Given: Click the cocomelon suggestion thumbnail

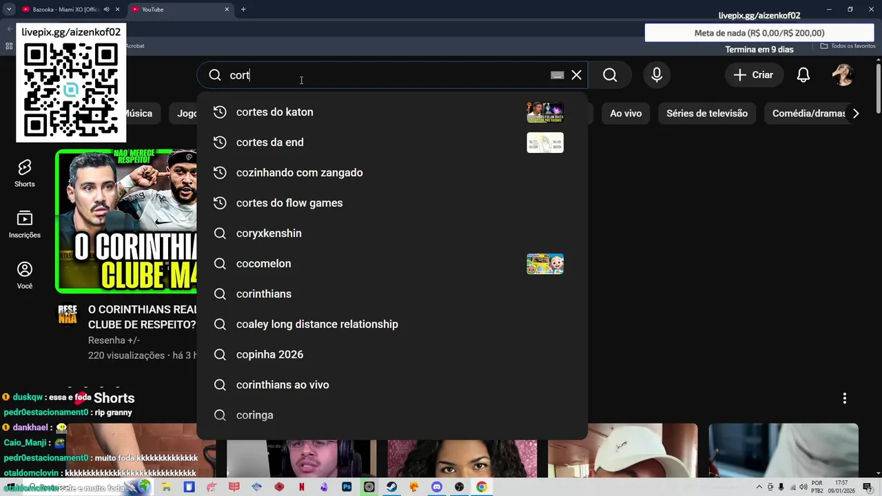Looking at the screenshot, I should 545,264.
